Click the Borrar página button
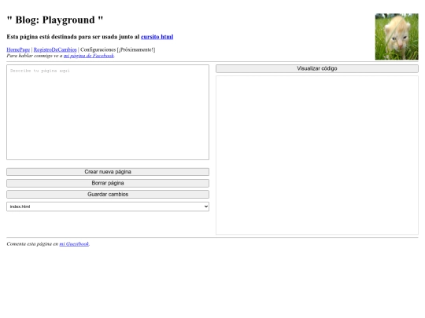The image size is (425, 318). pyautogui.click(x=108, y=183)
